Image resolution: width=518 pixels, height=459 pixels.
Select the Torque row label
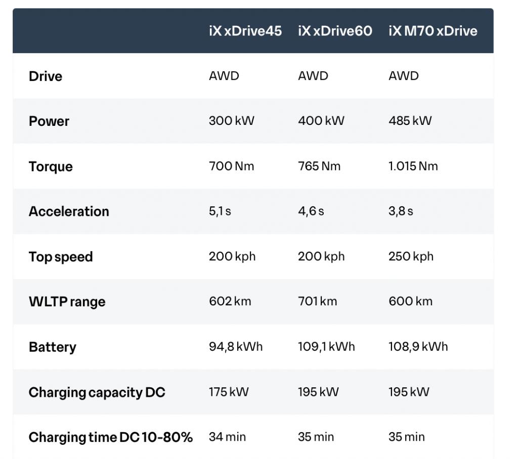(x=51, y=167)
